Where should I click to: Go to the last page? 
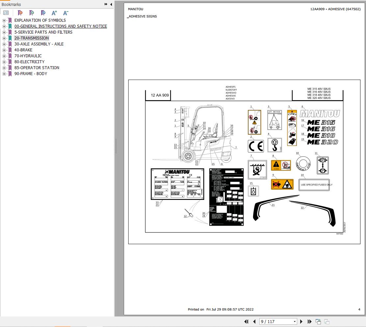pyautogui.click(x=309, y=322)
